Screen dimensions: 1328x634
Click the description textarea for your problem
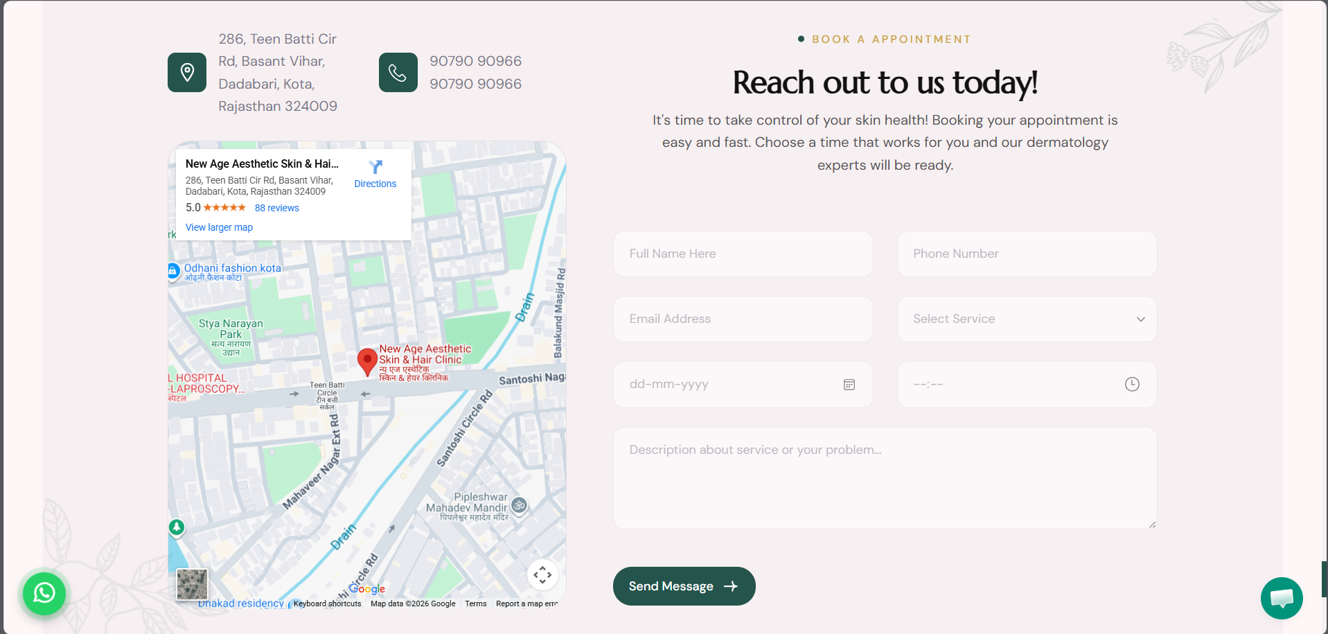point(885,478)
